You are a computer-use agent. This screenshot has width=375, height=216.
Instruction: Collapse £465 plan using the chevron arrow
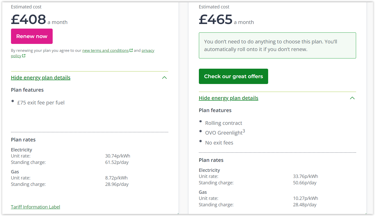[352, 98]
